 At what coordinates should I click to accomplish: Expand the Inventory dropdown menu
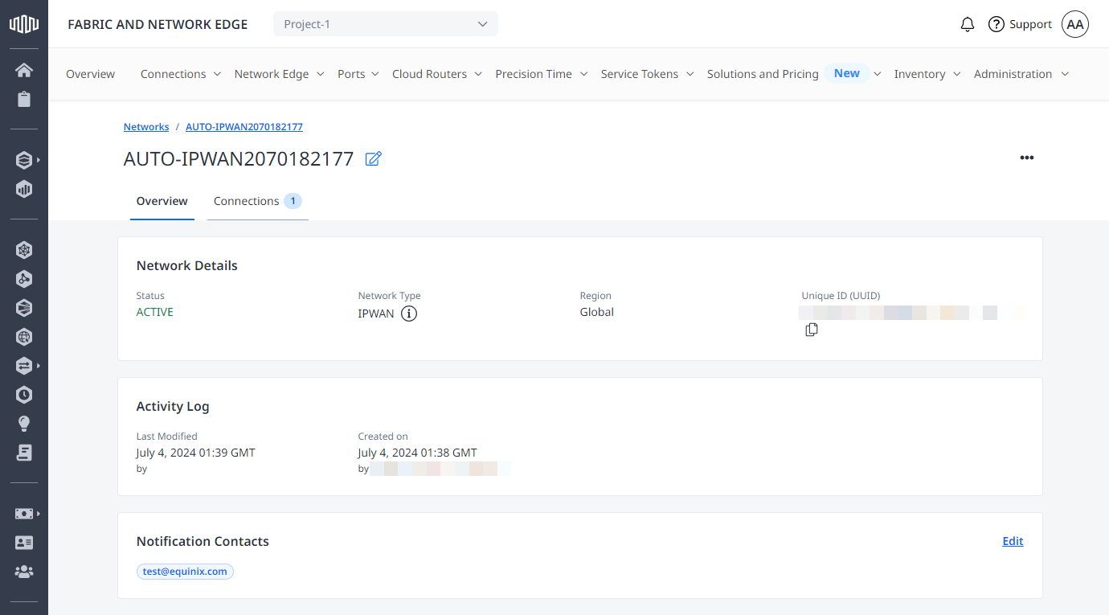[927, 74]
